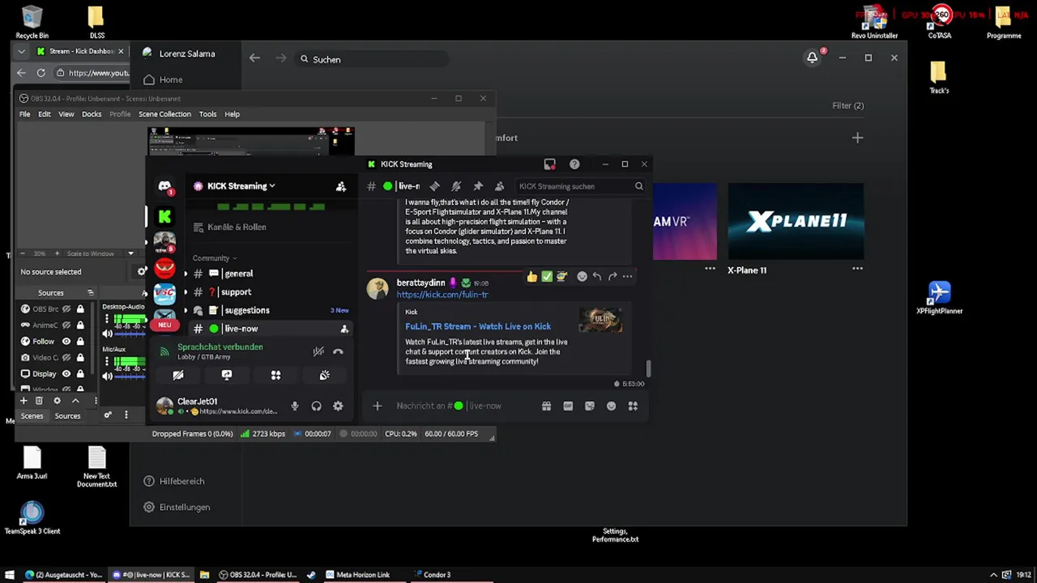Open OBS Docks menu
This screenshot has width=1037, height=583.
coord(92,114)
